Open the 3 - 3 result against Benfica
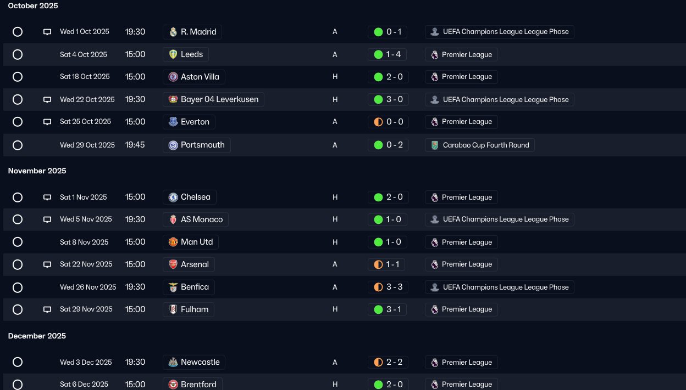This screenshot has height=390, width=686. pyautogui.click(x=388, y=287)
